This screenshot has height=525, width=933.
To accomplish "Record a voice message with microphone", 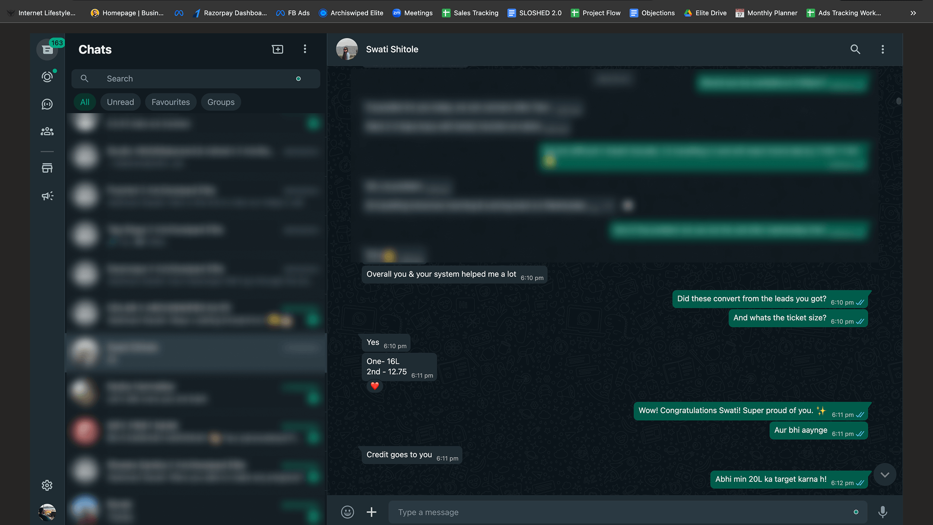I will (x=882, y=512).
